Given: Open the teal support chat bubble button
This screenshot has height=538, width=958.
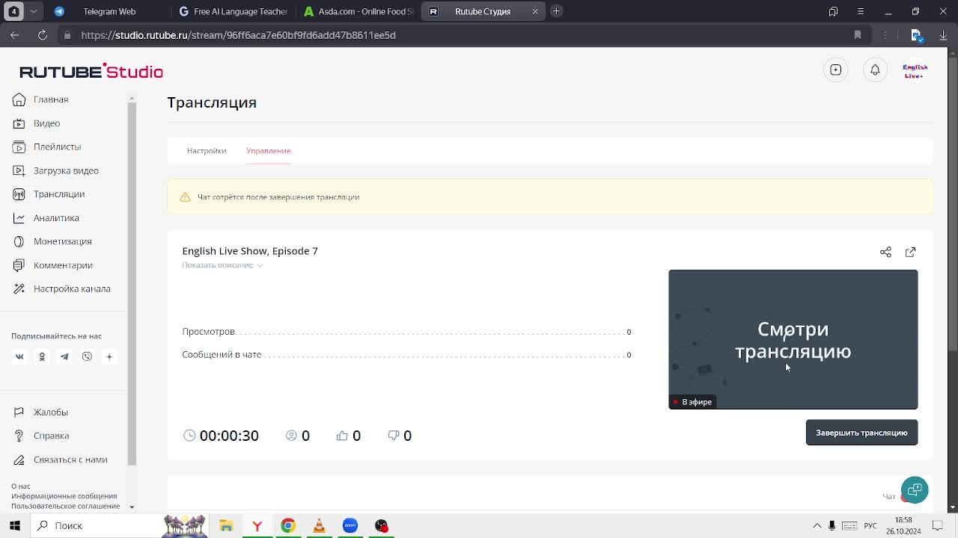Looking at the screenshot, I should (915, 490).
